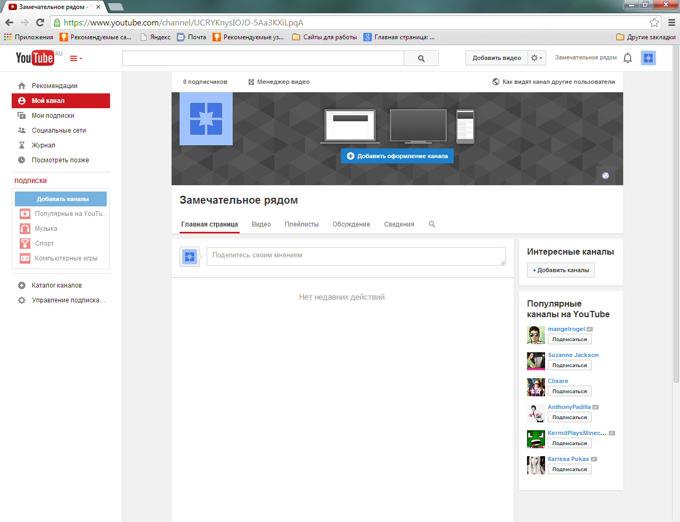This screenshot has height=522, width=680.
Task: Open the mangelrogel channel link
Action: 566,329
